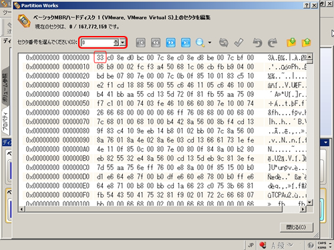Expand search options arrow beside magnifier
The height and width of the screenshot is (250, 334).
210,43
